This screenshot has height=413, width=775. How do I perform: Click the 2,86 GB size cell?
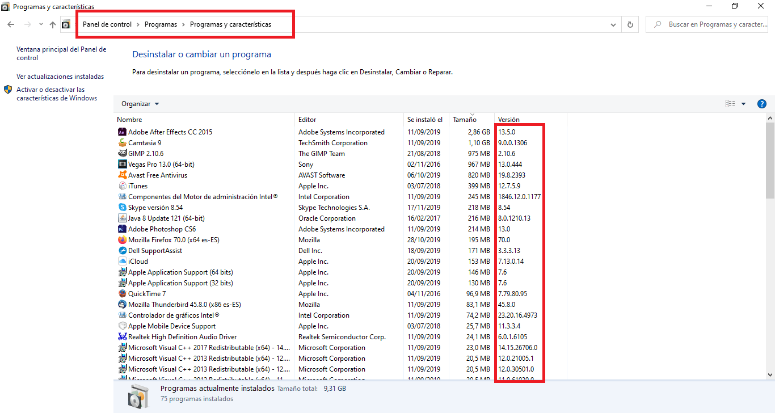478,132
